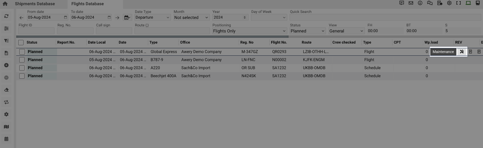The height and width of the screenshot is (148, 483).
Task: Toggle the select-all checkbox in table header
Action: [21, 43]
